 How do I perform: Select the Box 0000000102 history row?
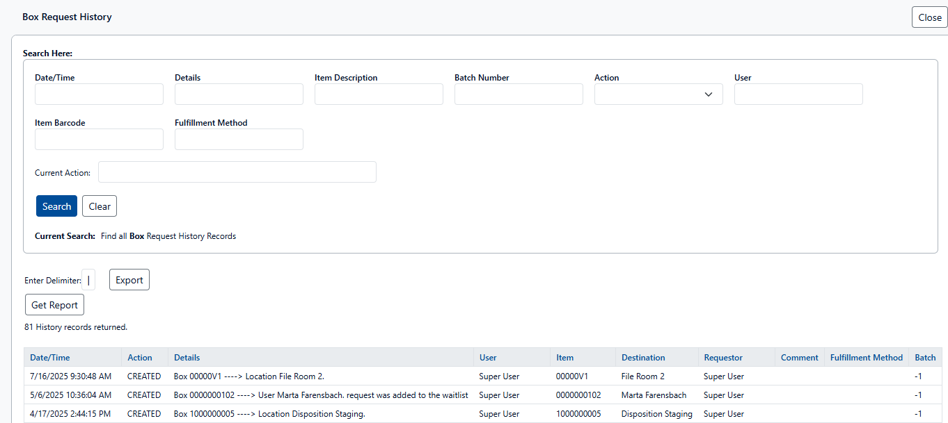[x=320, y=395]
